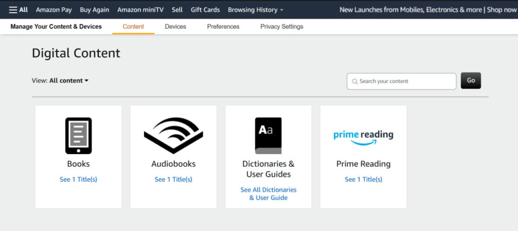Select the Content tab
The image size is (518, 231).
(x=133, y=26)
